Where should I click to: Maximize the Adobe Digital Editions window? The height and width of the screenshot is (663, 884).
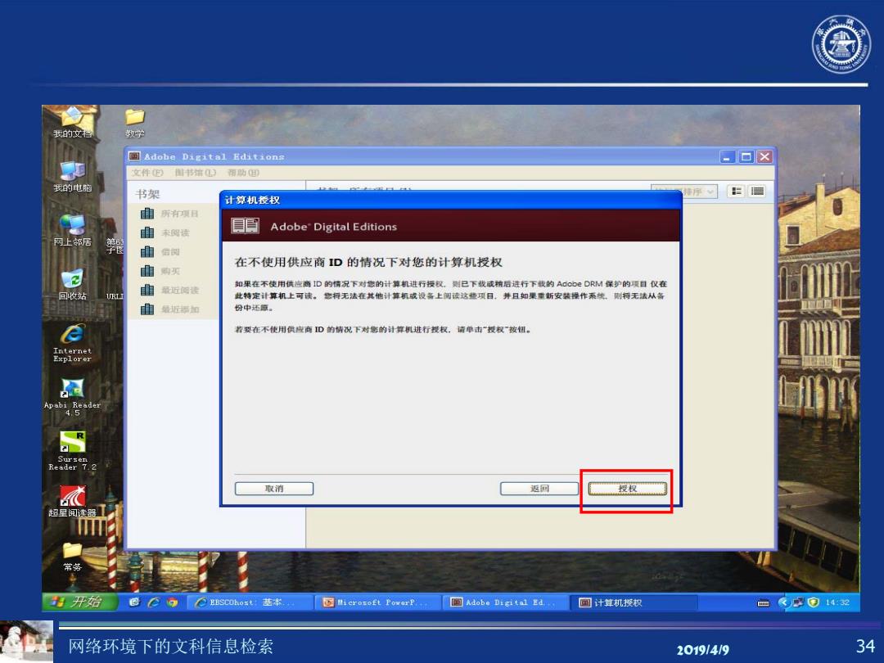point(746,156)
